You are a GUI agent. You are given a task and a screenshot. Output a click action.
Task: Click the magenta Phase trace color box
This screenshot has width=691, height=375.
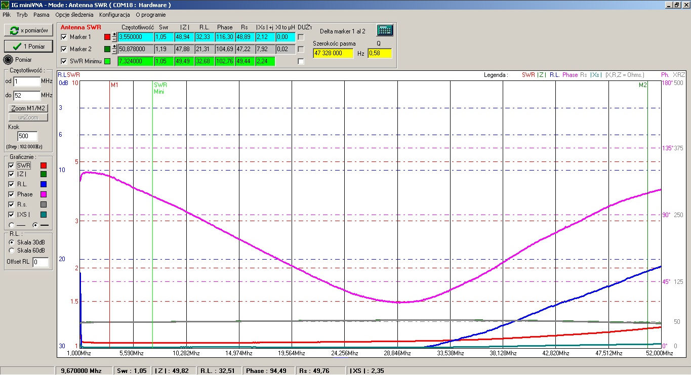point(44,194)
